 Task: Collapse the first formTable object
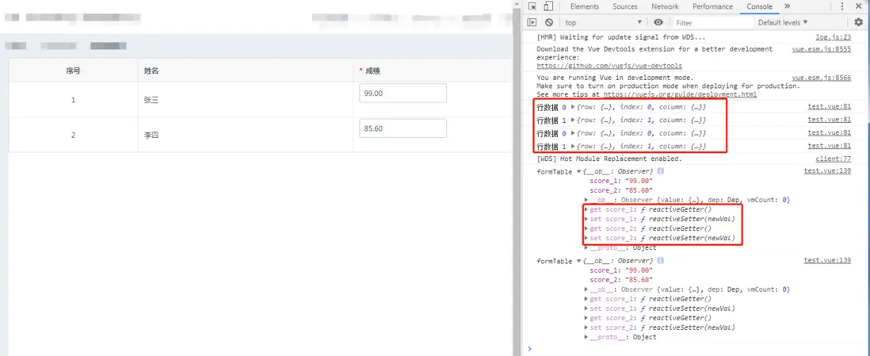click(579, 172)
